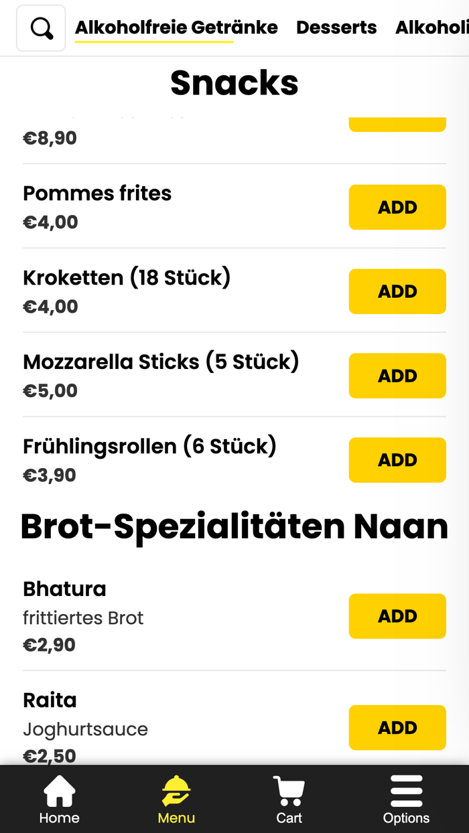Tap the Bhatura item title
The image size is (469, 833).
coord(64,589)
